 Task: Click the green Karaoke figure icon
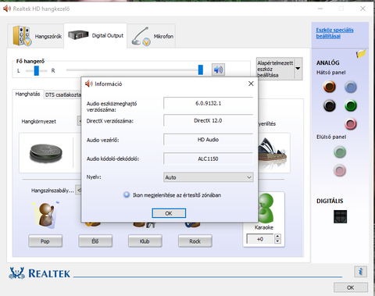(x=266, y=209)
